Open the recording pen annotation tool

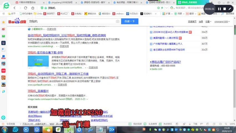coord(230,9)
